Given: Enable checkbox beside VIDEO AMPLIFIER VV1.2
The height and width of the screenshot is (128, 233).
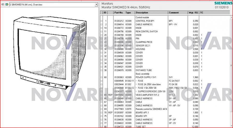Looking at the screenshot, I should tap(101, 95).
